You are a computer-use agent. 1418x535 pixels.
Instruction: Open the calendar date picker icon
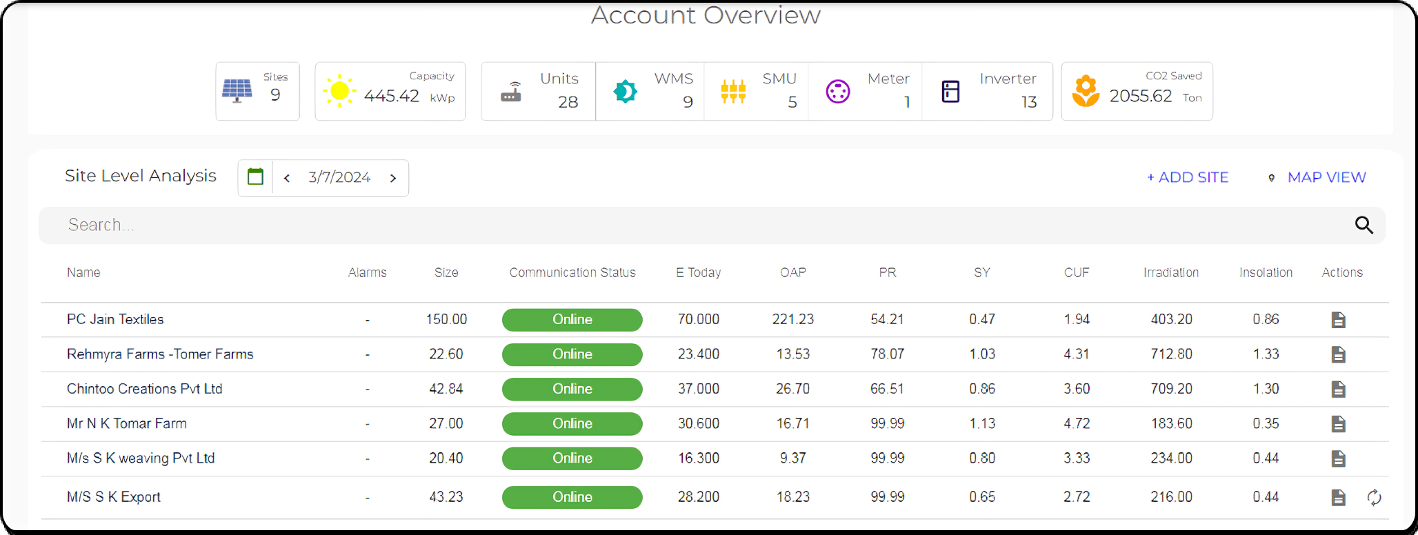click(x=255, y=177)
